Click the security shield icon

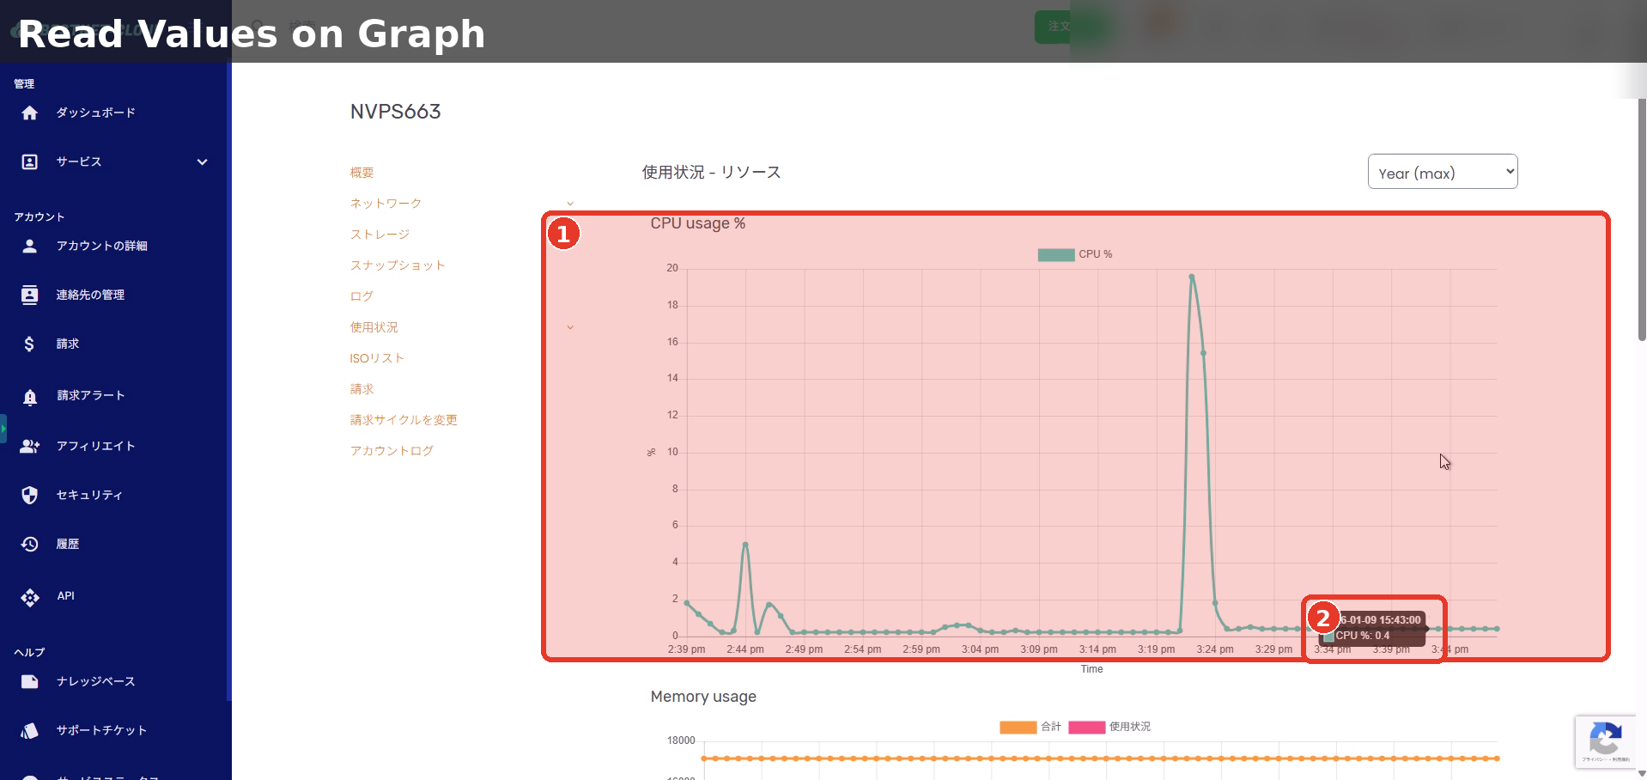(x=30, y=495)
